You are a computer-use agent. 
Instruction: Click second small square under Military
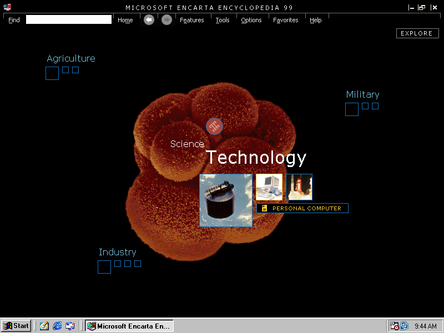point(375,106)
